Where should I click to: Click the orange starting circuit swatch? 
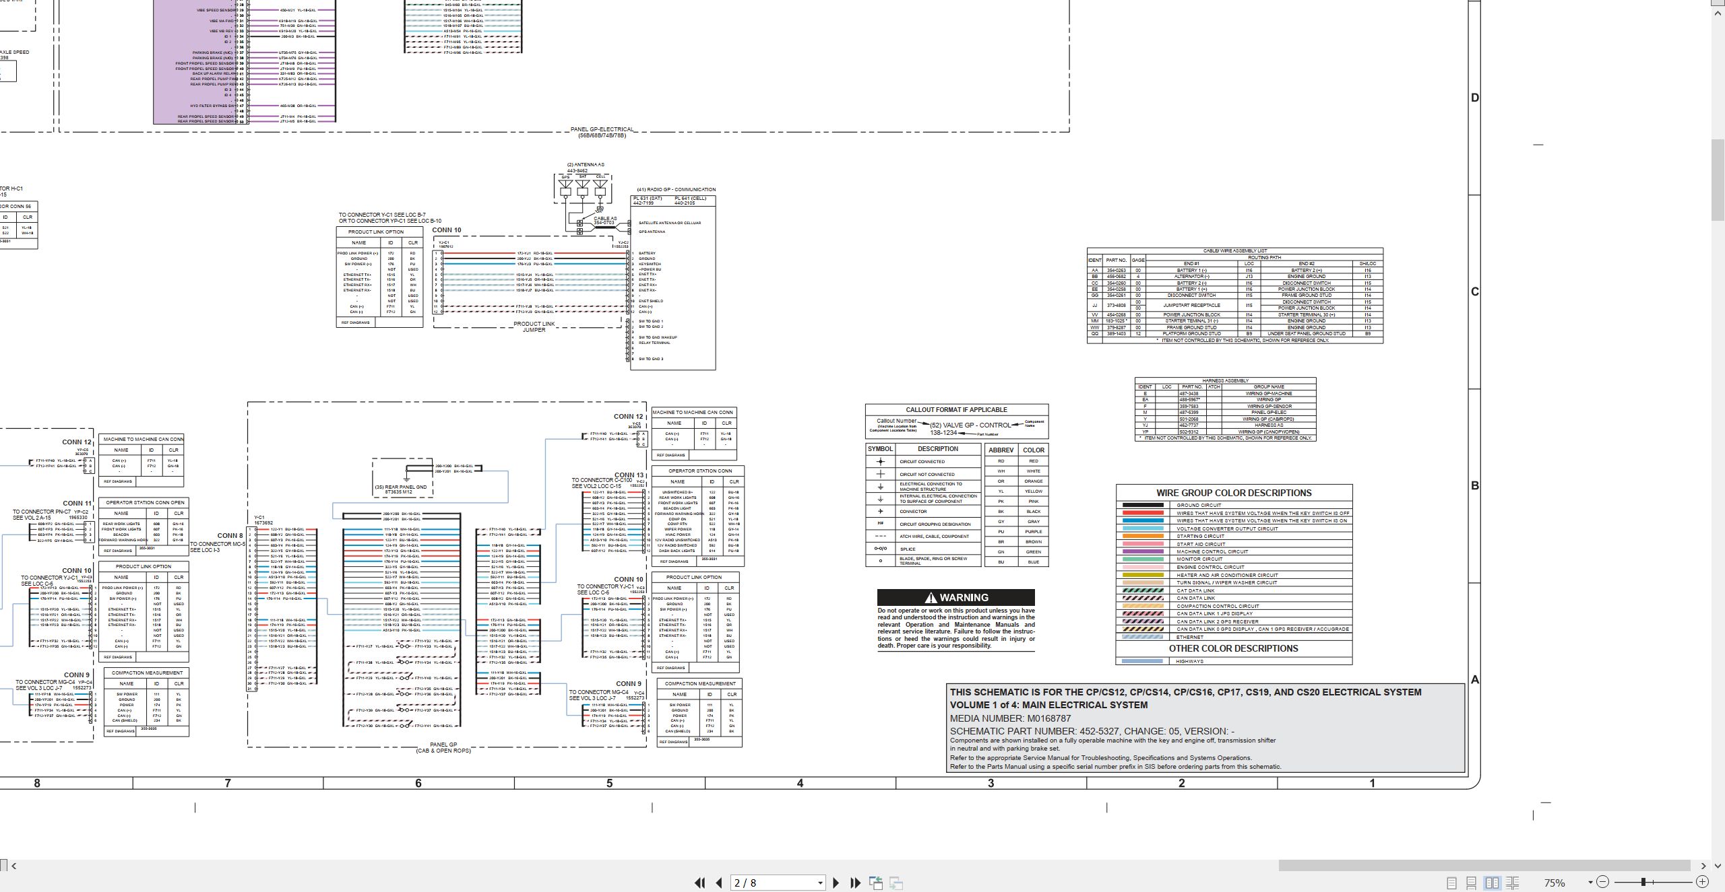pos(1143,536)
